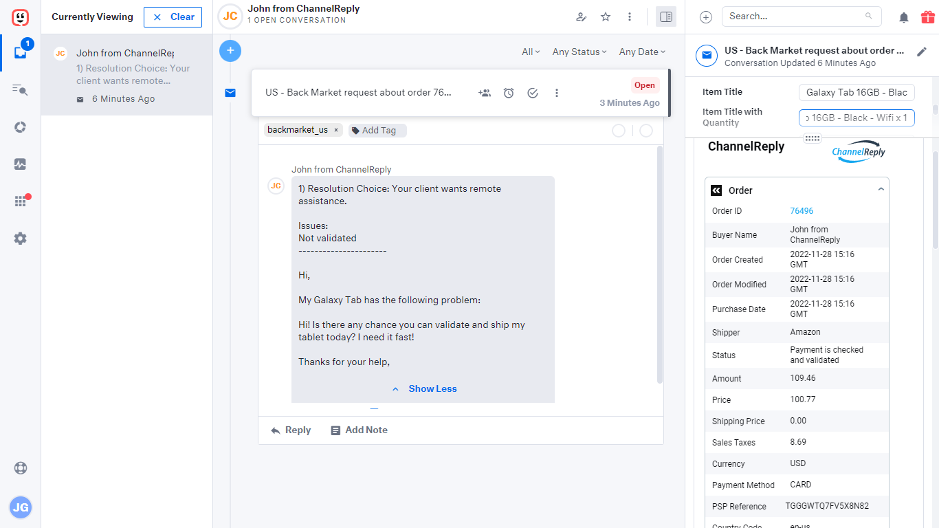Click the Shipper value Amazon

coord(805,332)
